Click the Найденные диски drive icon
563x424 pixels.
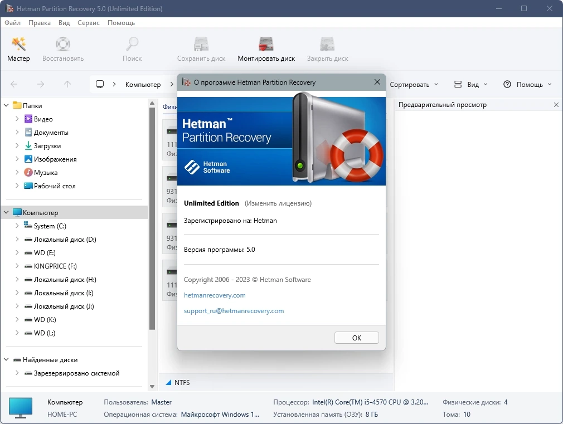tap(17, 360)
